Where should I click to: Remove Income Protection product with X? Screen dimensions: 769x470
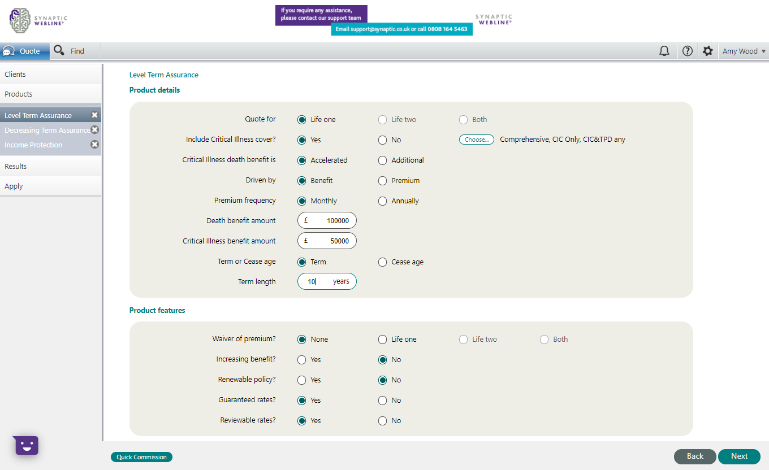pos(95,145)
